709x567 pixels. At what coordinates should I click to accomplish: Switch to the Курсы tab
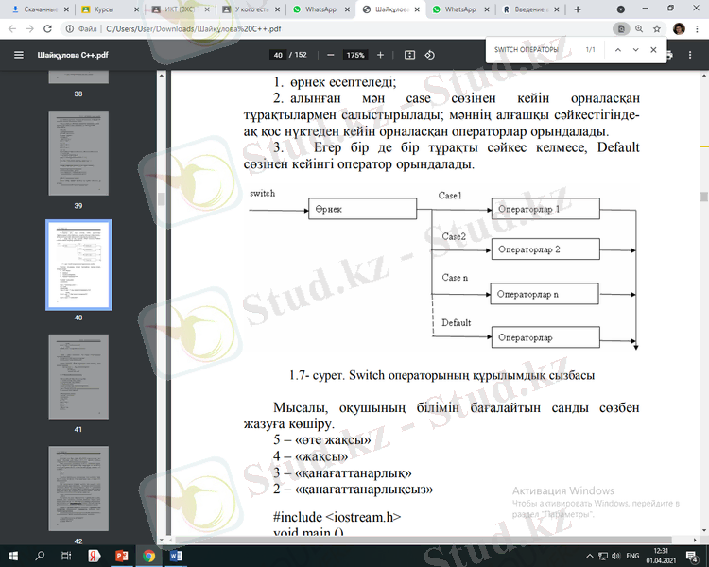point(109,9)
